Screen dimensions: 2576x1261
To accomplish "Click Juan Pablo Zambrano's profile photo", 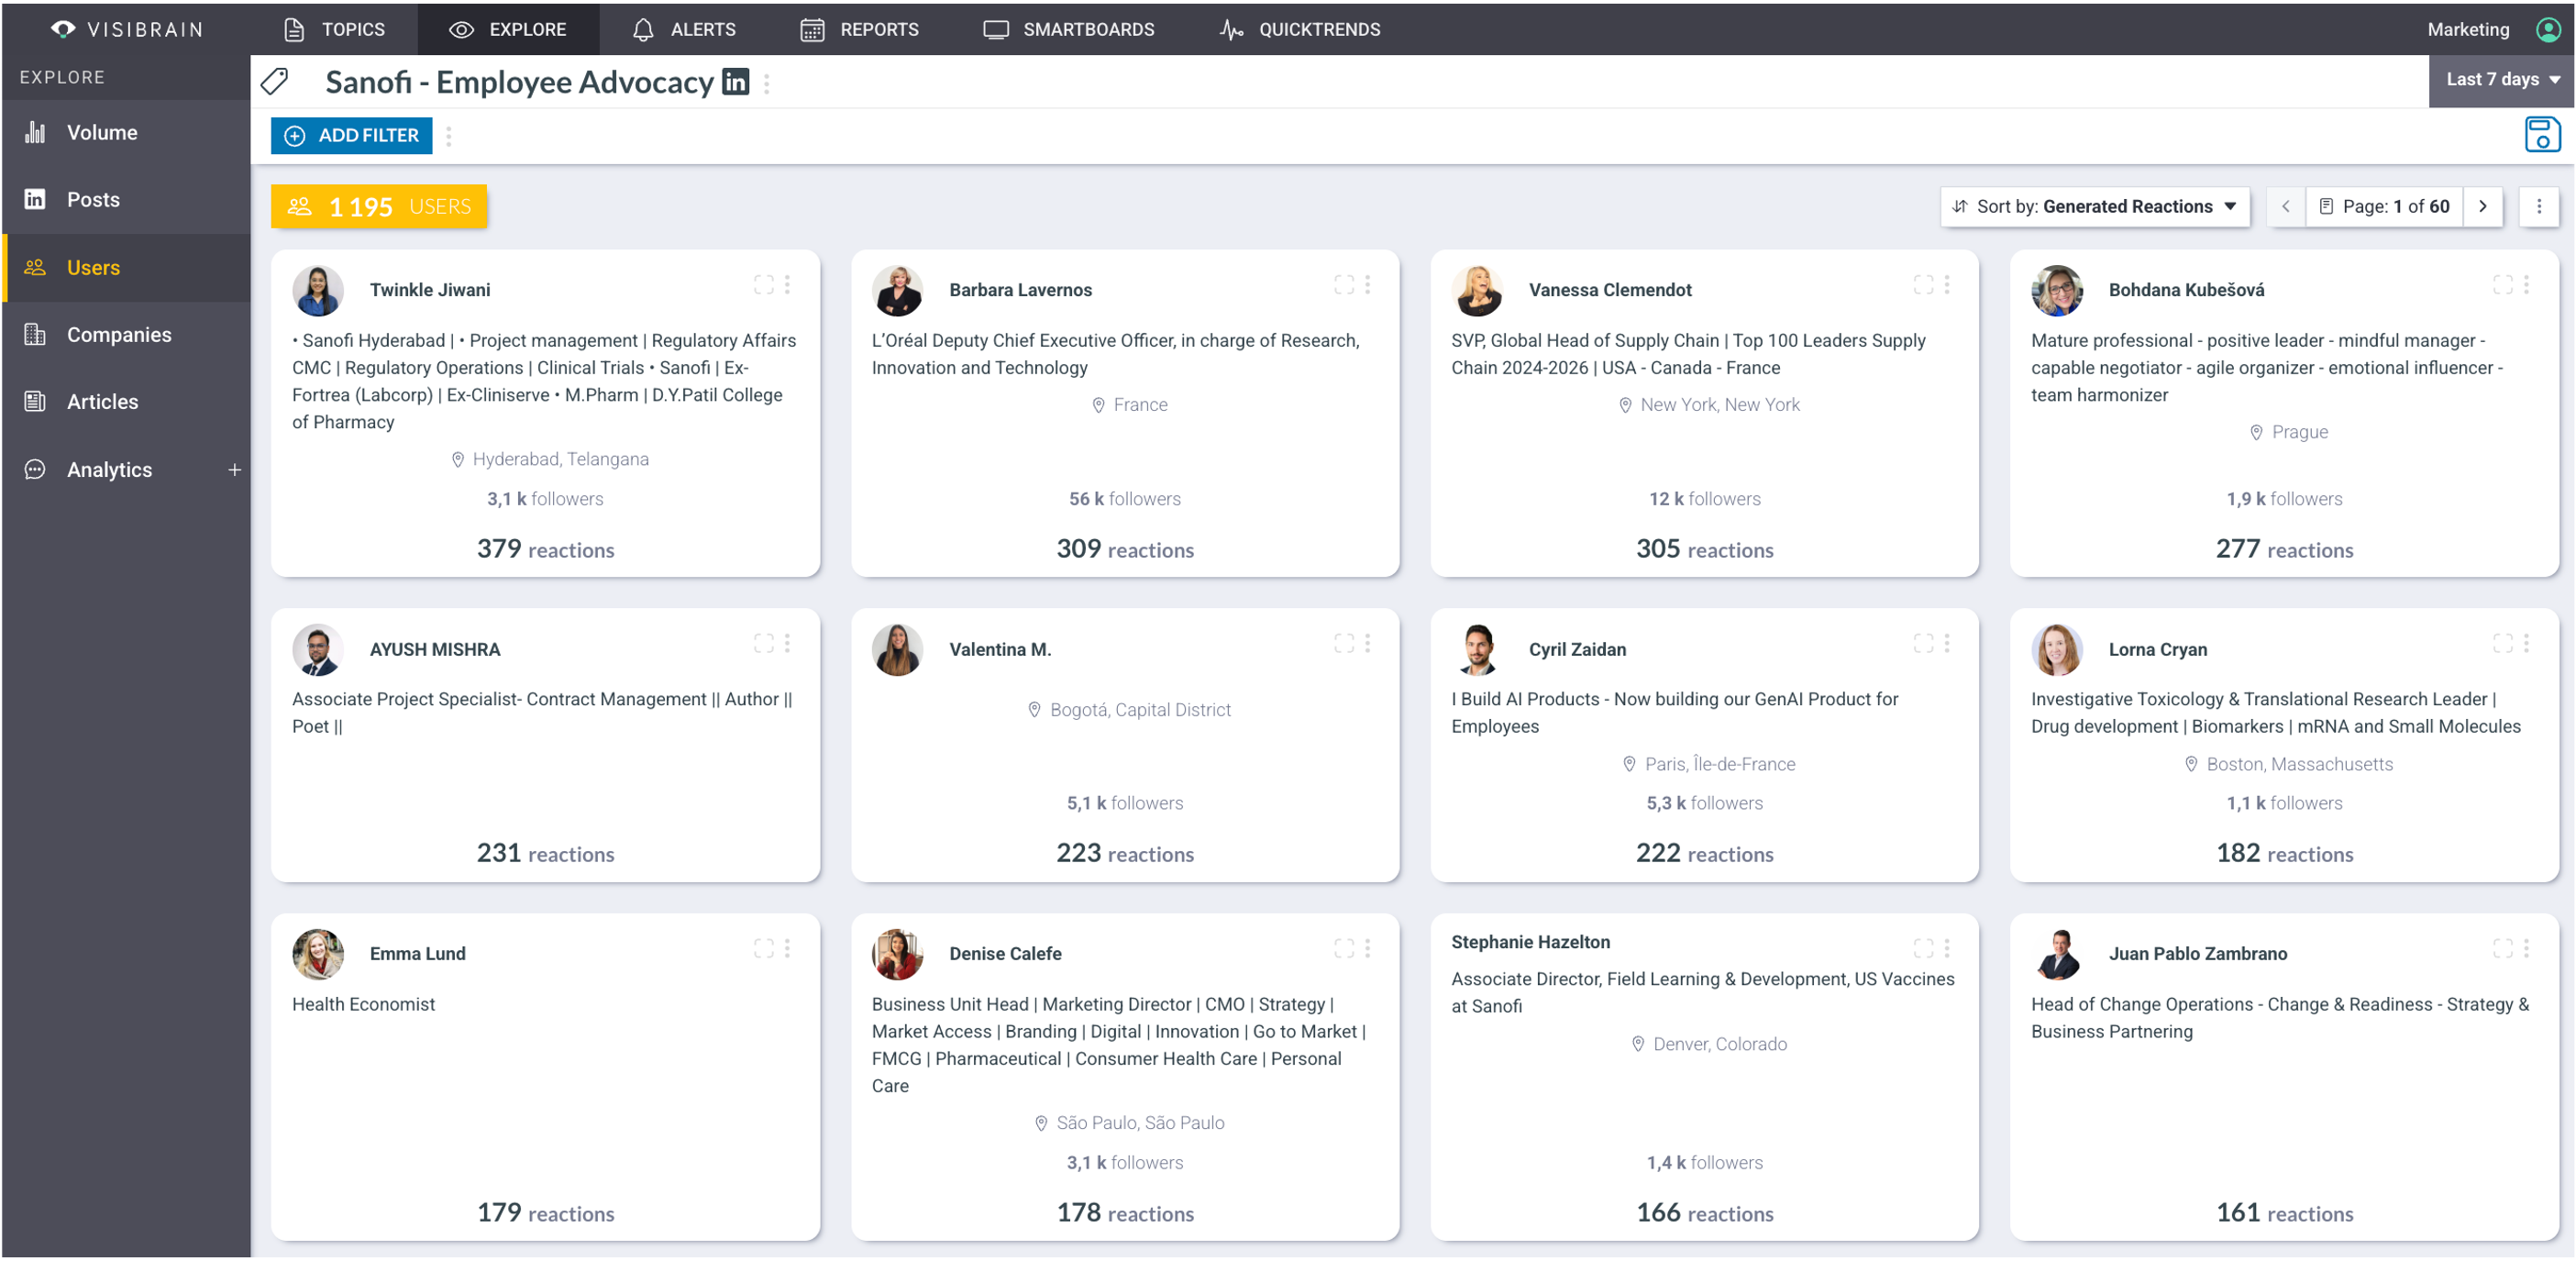I will pyautogui.click(x=2057, y=954).
